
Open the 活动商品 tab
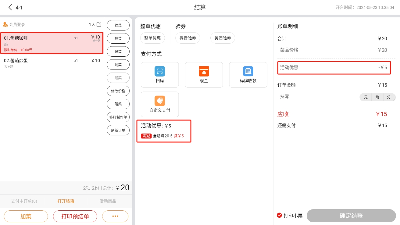click(x=108, y=201)
